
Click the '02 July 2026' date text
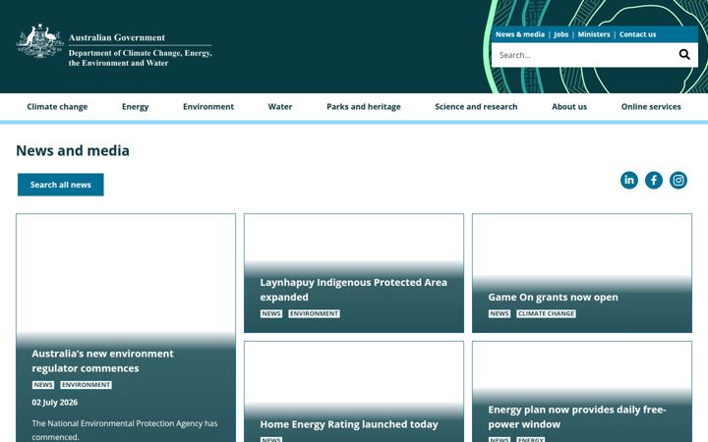pyautogui.click(x=55, y=403)
